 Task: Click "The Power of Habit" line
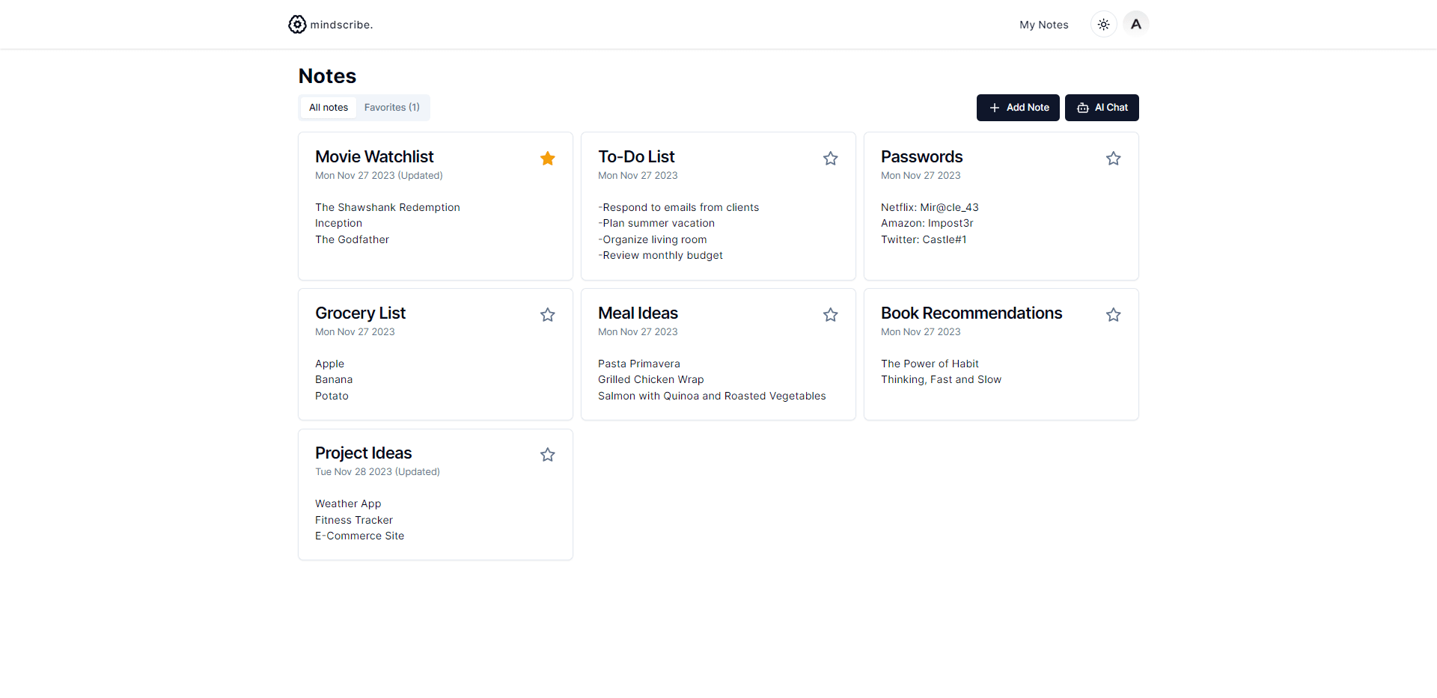point(930,364)
